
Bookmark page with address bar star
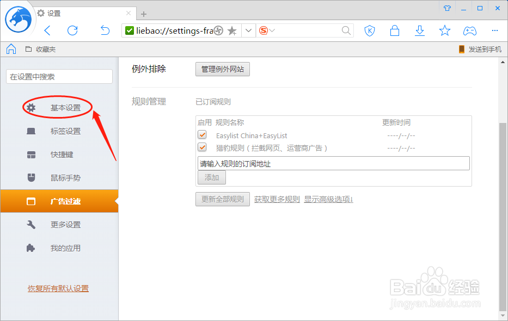(232, 31)
